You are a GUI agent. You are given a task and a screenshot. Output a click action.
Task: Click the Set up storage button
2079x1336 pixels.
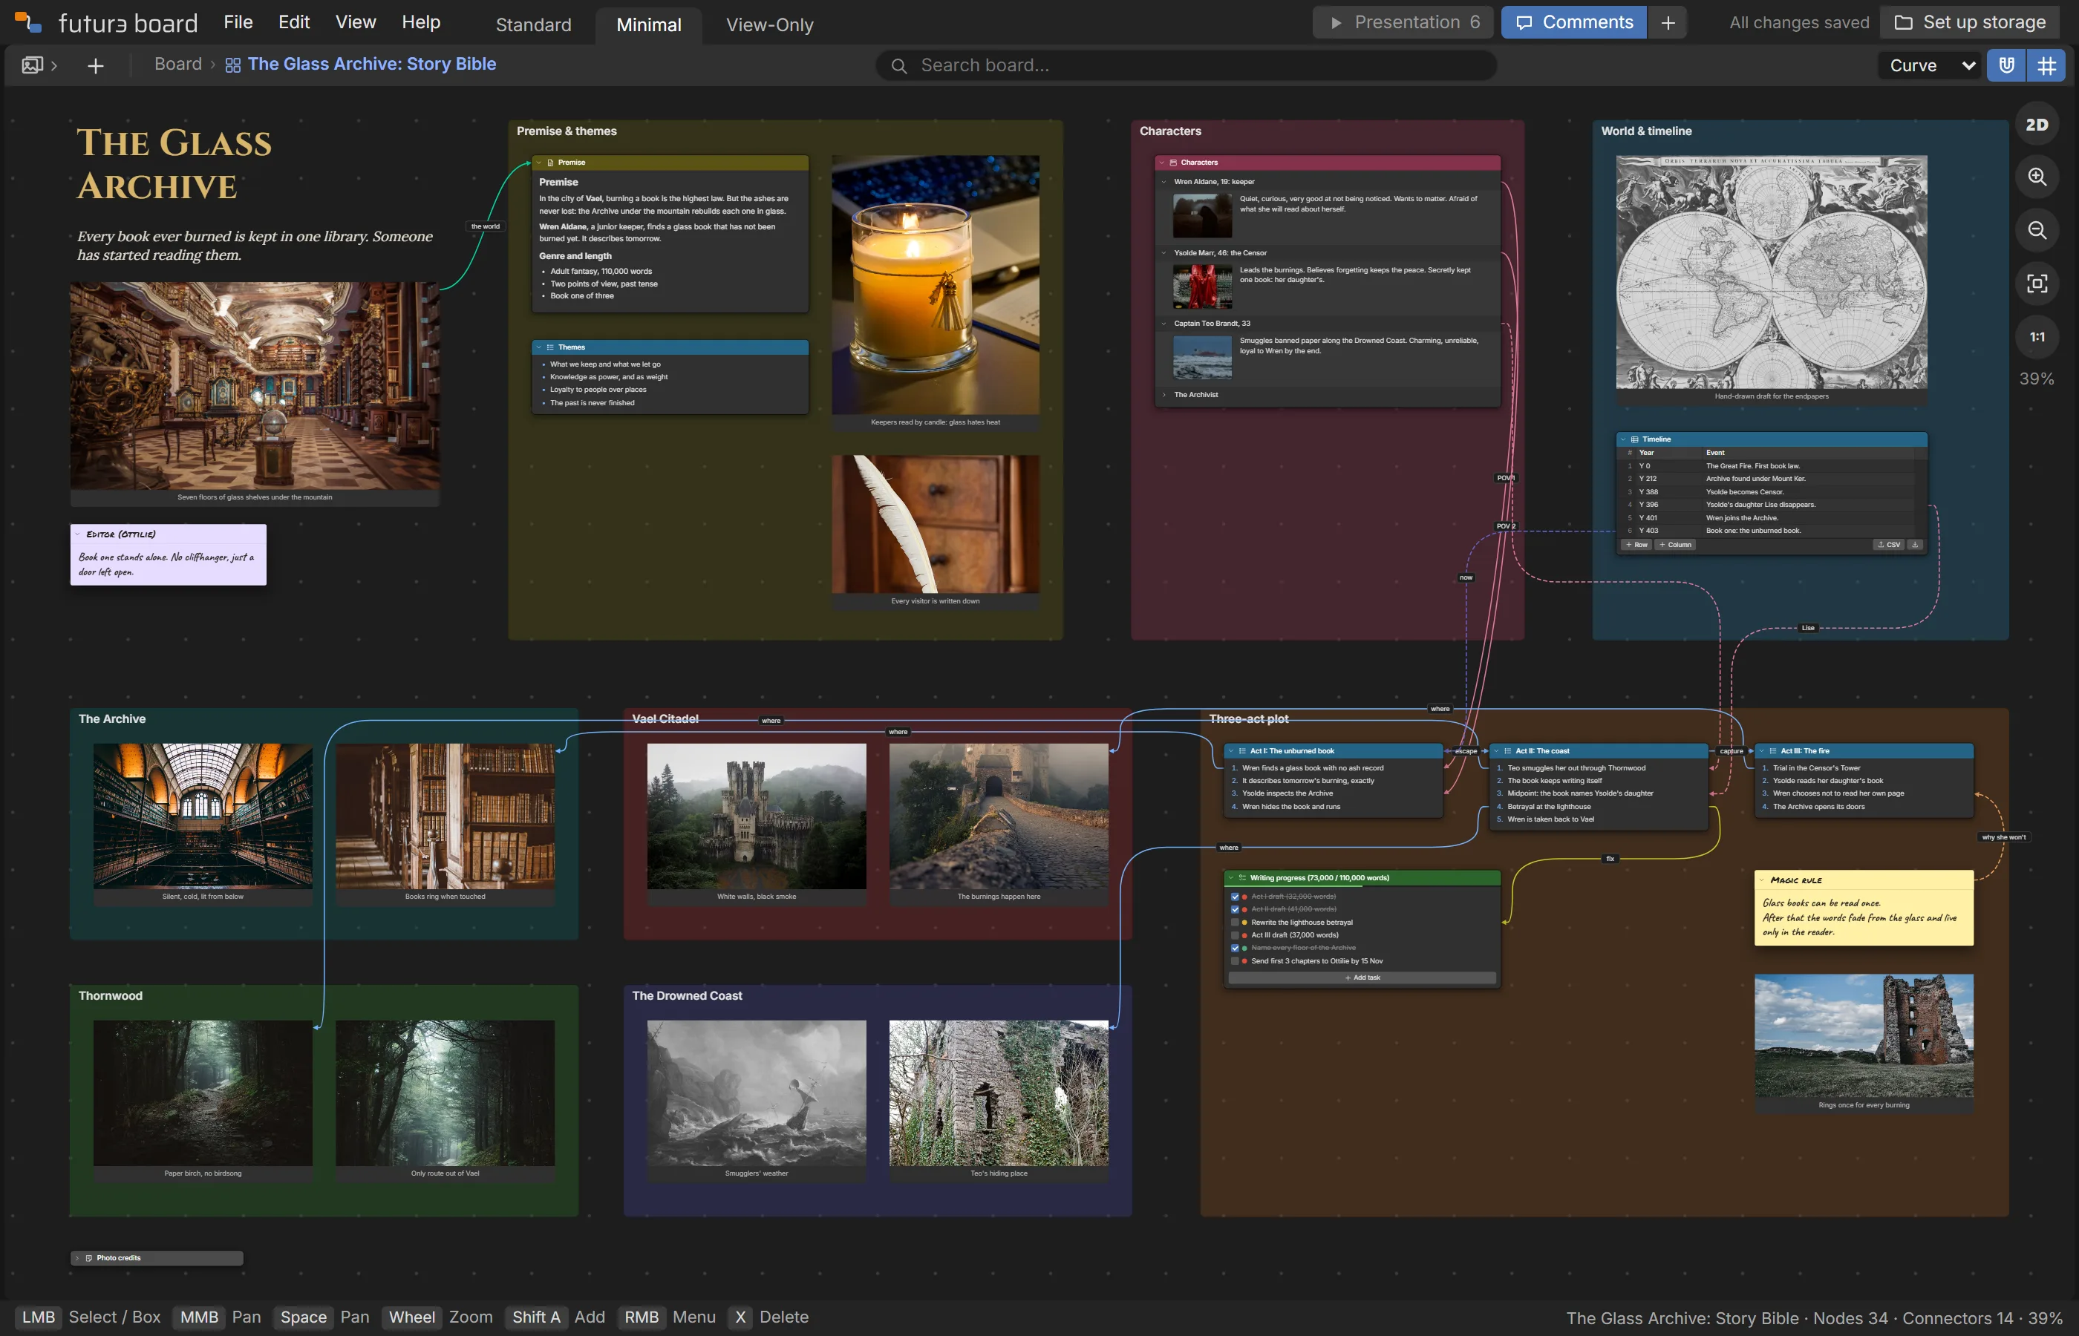point(1970,22)
